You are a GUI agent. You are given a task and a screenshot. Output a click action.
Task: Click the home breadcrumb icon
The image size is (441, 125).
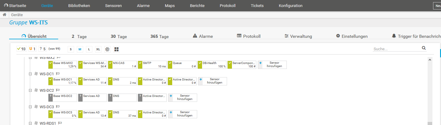[5, 15]
